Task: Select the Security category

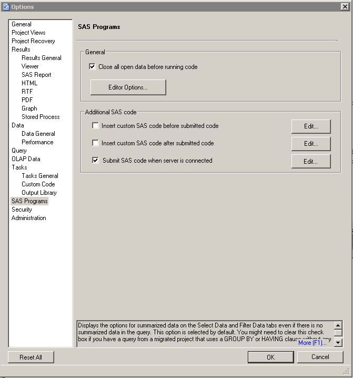Action: [22, 210]
